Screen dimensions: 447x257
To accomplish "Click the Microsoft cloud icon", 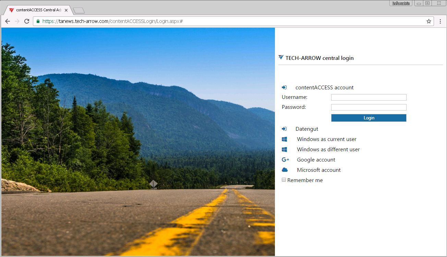I will tap(285, 170).
